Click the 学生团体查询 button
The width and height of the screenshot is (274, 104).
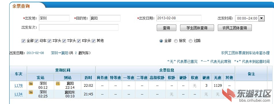click(197, 28)
